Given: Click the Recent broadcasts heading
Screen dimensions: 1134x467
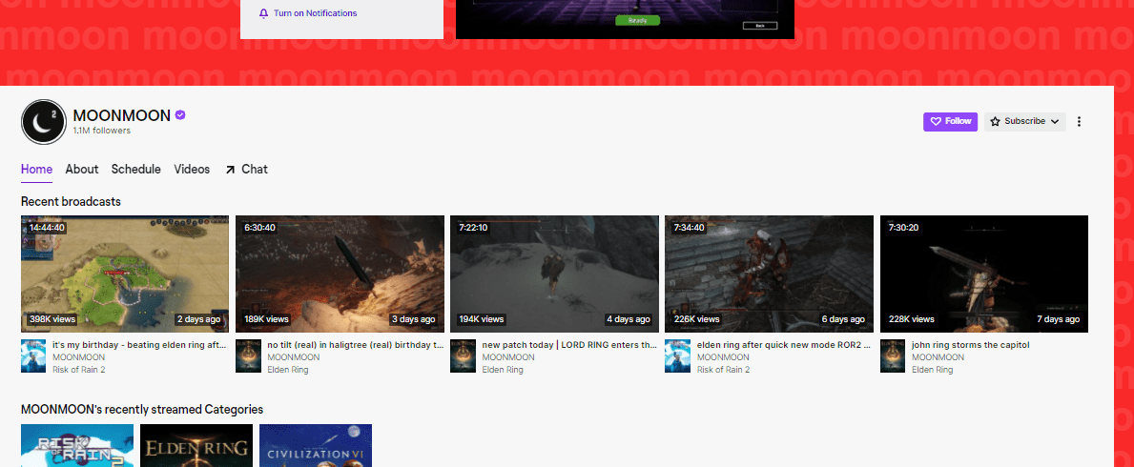Looking at the screenshot, I should [x=71, y=201].
